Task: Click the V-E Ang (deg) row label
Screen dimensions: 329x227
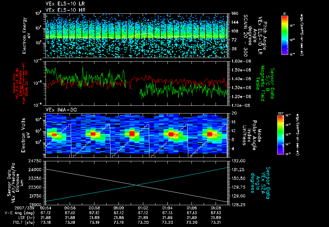Action: click(x=20, y=213)
